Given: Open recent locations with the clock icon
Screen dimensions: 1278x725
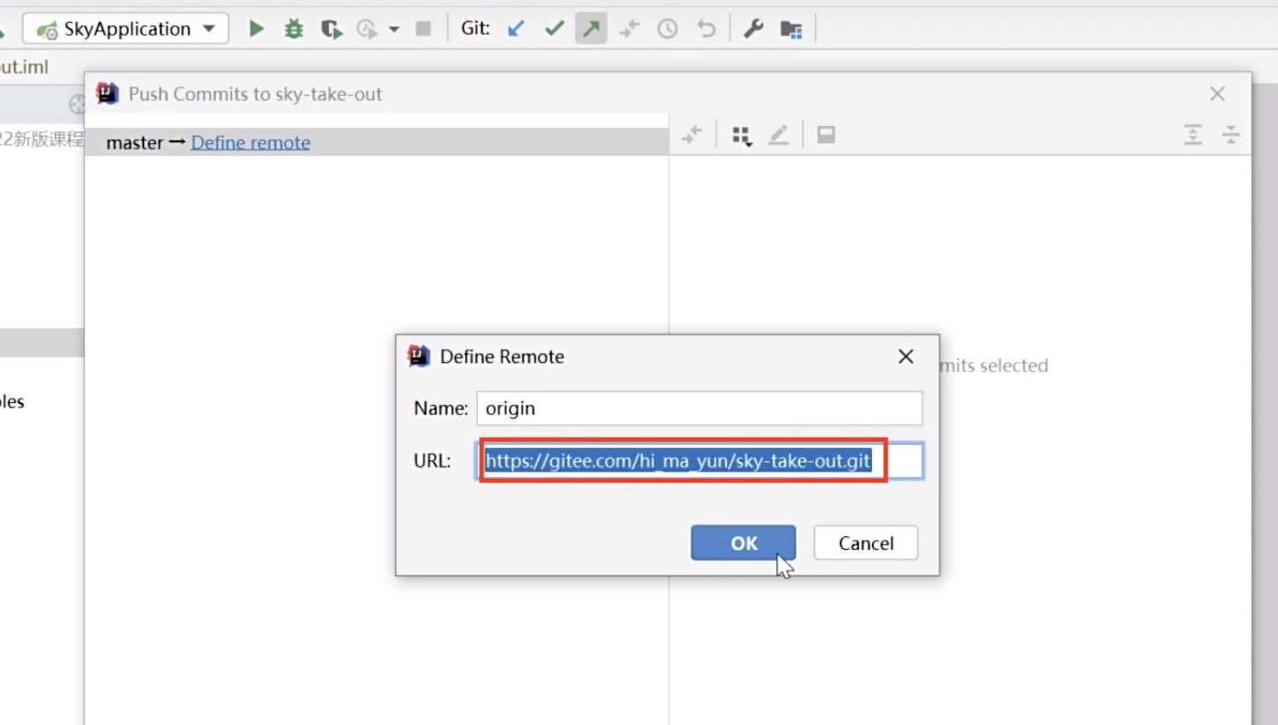Looking at the screenshot, I should coord(667,28).
